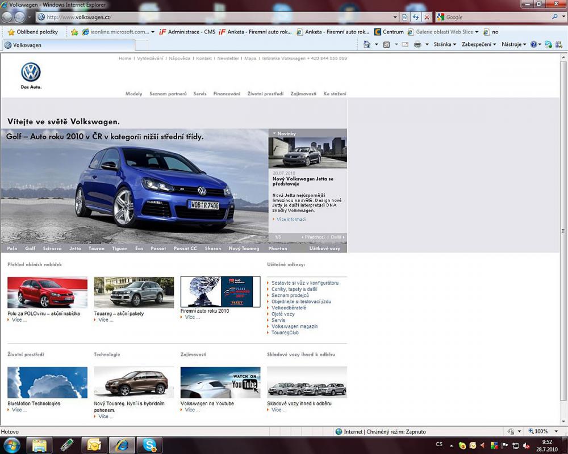Show hidden tray icons arrow

coord(452,445)
